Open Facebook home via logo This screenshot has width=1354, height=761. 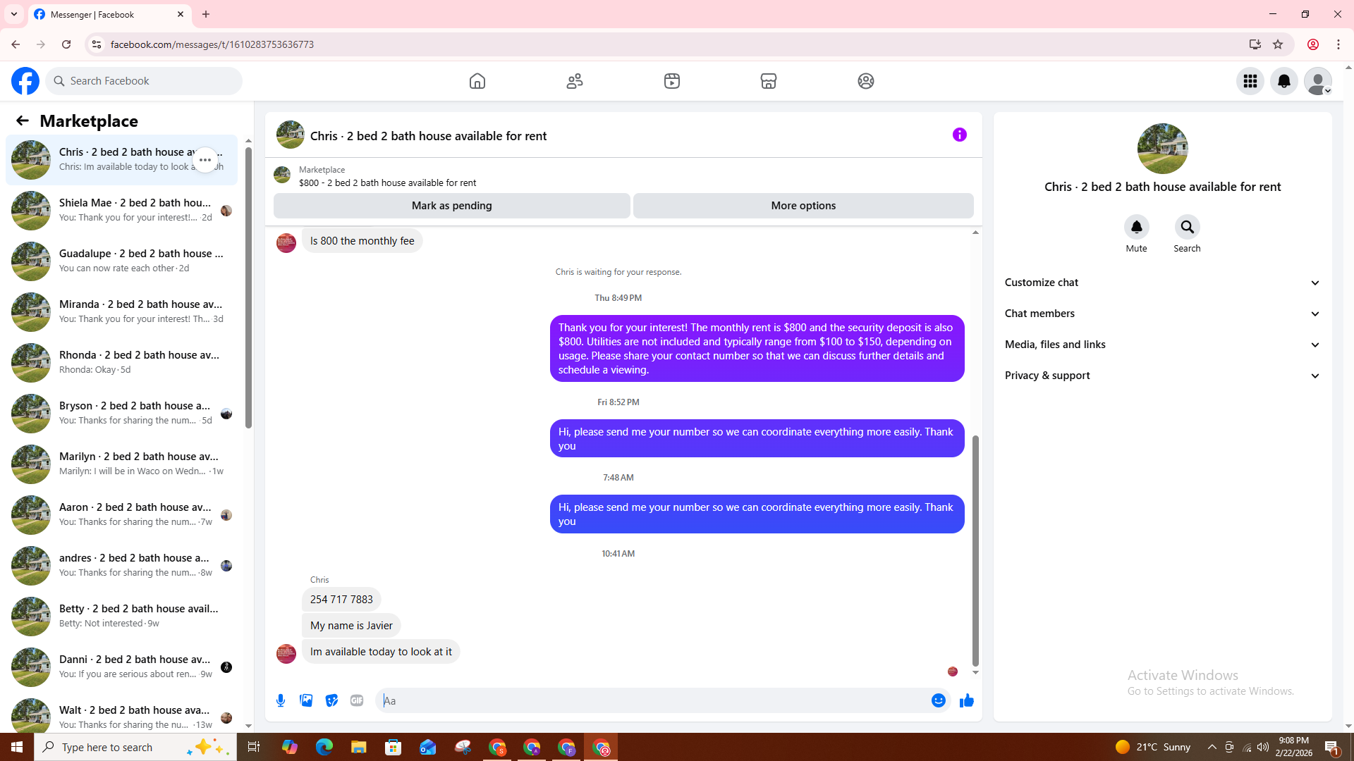tap(25, 81)
